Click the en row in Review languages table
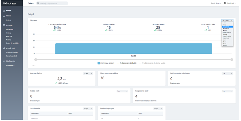The width and height of the screenshot is (241, 121). click(132, 118)
